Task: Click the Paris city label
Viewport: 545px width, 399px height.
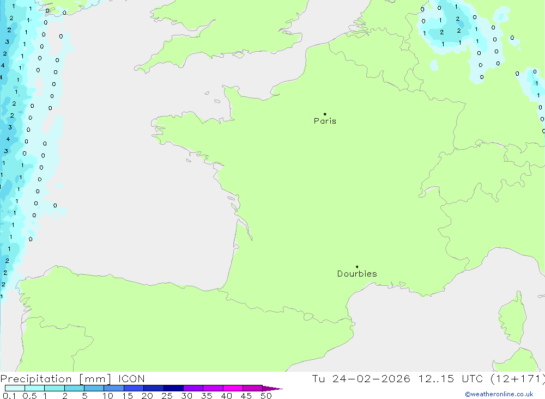Action: pyautogui.click(x=325, y=121)
